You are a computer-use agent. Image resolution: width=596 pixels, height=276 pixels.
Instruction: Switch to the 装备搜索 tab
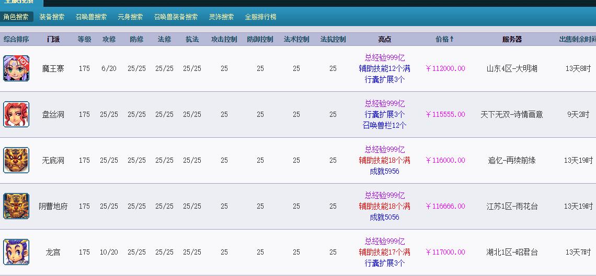coord(52,17)
